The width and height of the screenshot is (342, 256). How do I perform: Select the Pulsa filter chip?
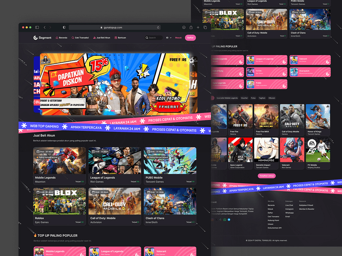tap(253, 98)
